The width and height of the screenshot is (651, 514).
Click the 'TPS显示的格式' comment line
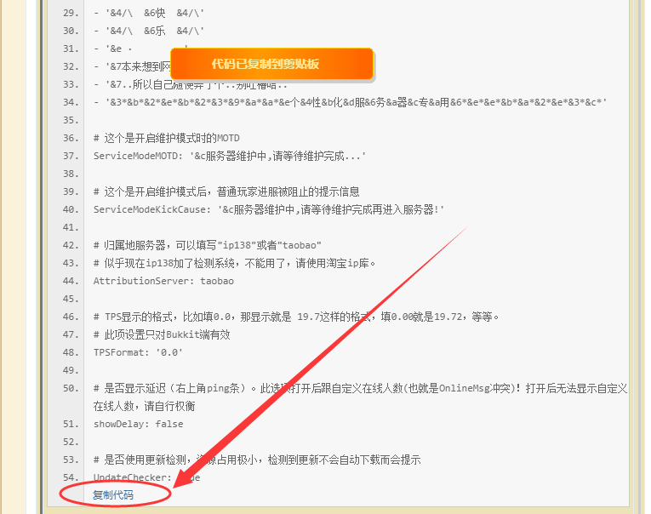pyautogui.click(x=296, y=317)
